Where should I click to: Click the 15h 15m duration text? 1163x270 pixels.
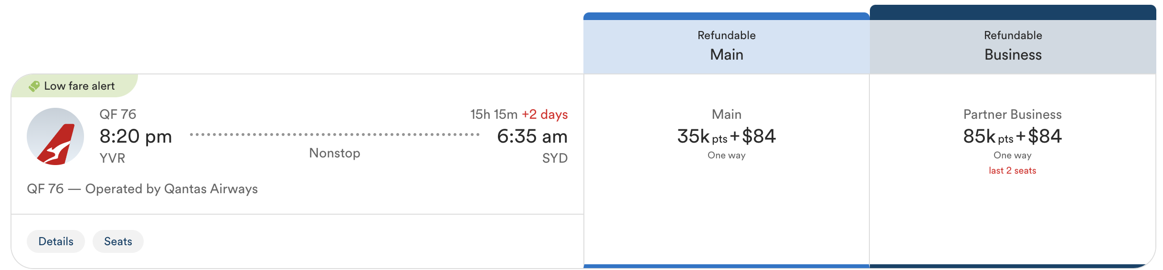click(494, 114)
